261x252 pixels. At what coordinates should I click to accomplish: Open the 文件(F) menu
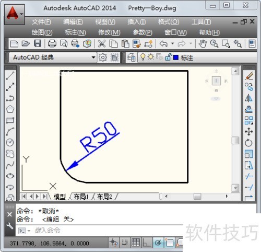pos(41,22)
